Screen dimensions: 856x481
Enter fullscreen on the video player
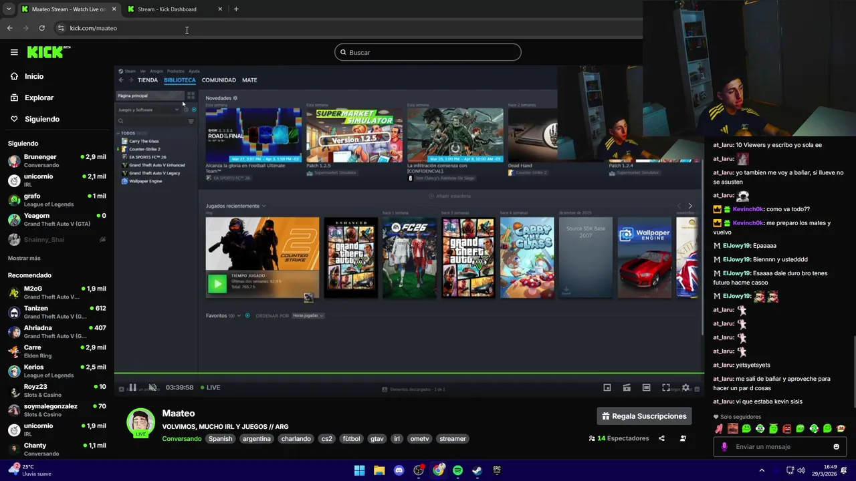[x=666, y=387]
